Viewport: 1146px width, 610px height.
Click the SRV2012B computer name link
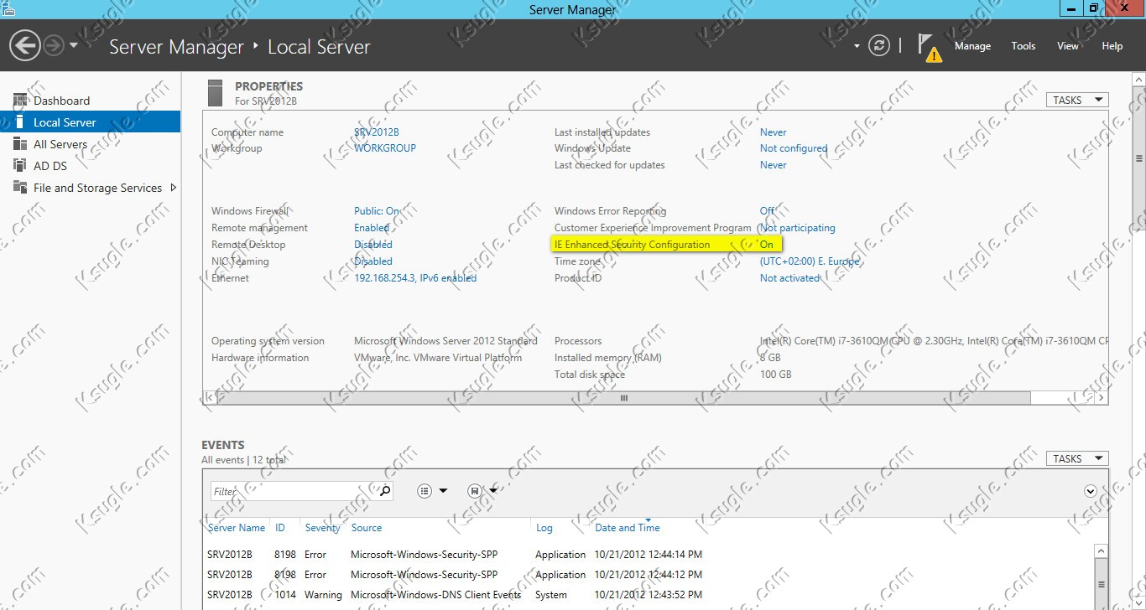[377, 132]
